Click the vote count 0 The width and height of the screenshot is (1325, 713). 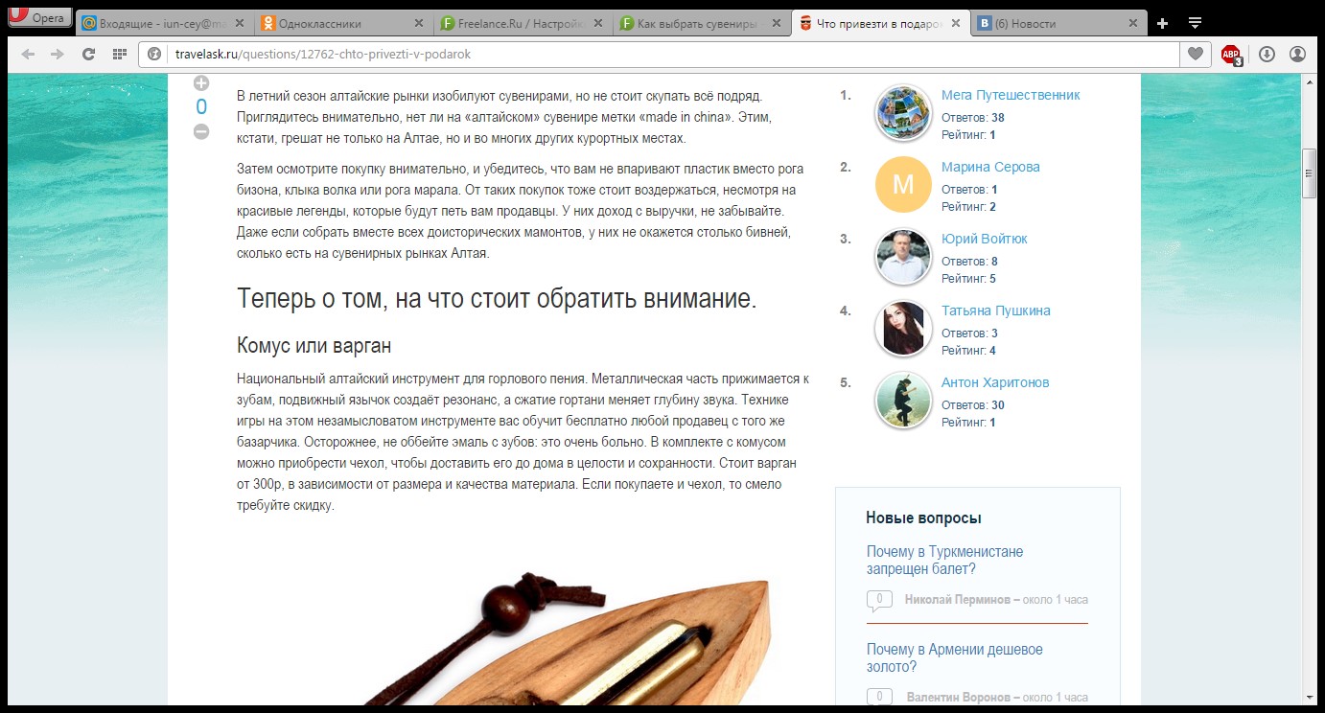(201, 106)
